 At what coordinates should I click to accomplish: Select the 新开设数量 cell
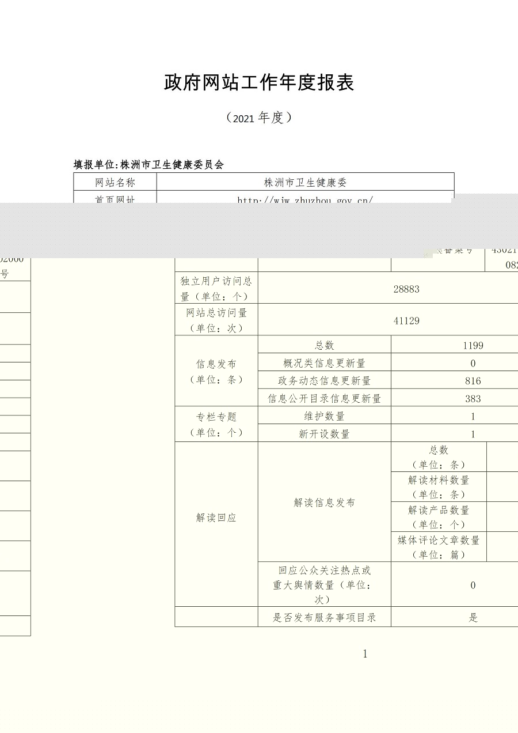click(x=325, y=434)
